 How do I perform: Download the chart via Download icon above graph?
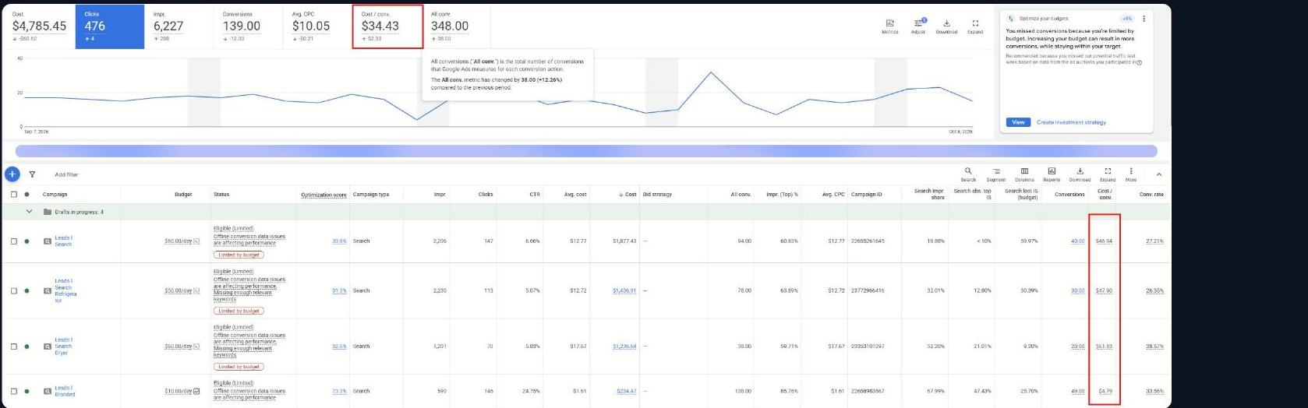click(946, 23)
